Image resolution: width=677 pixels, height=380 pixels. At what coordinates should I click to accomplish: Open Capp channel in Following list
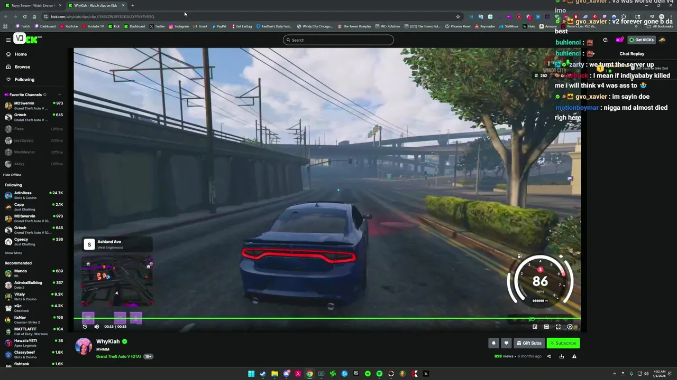tap(33, 206)
